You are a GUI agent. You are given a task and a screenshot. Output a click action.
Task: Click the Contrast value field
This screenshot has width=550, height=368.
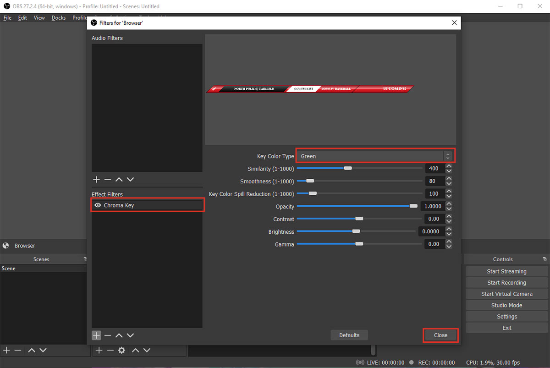click(435, 219)
